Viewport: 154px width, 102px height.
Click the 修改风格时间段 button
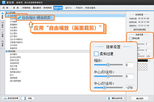click(x=139, y=30)
